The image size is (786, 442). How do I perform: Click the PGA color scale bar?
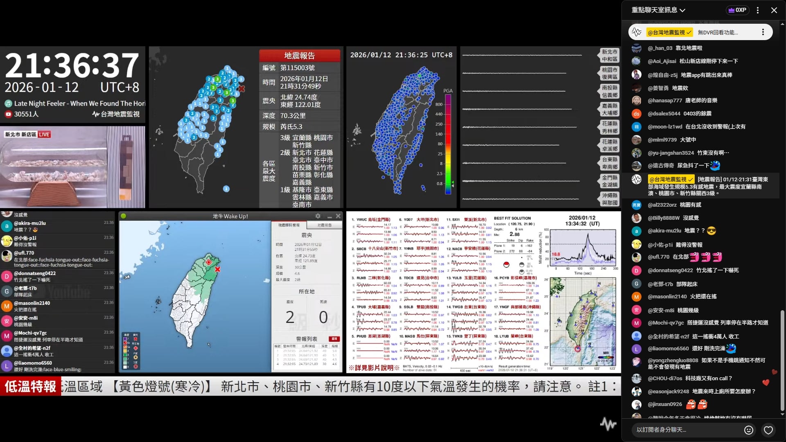[x=448, y=143]
